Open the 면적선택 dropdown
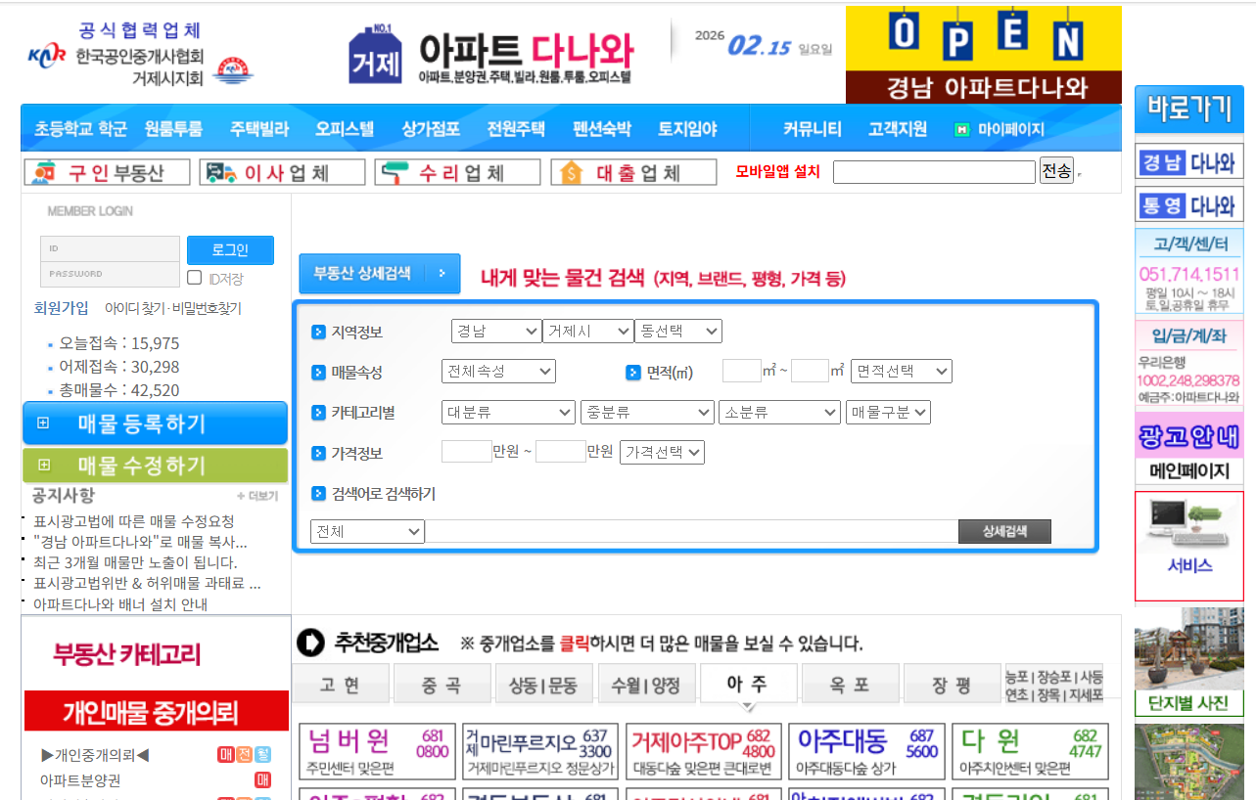1256x800 pixels. pos(901,372)
